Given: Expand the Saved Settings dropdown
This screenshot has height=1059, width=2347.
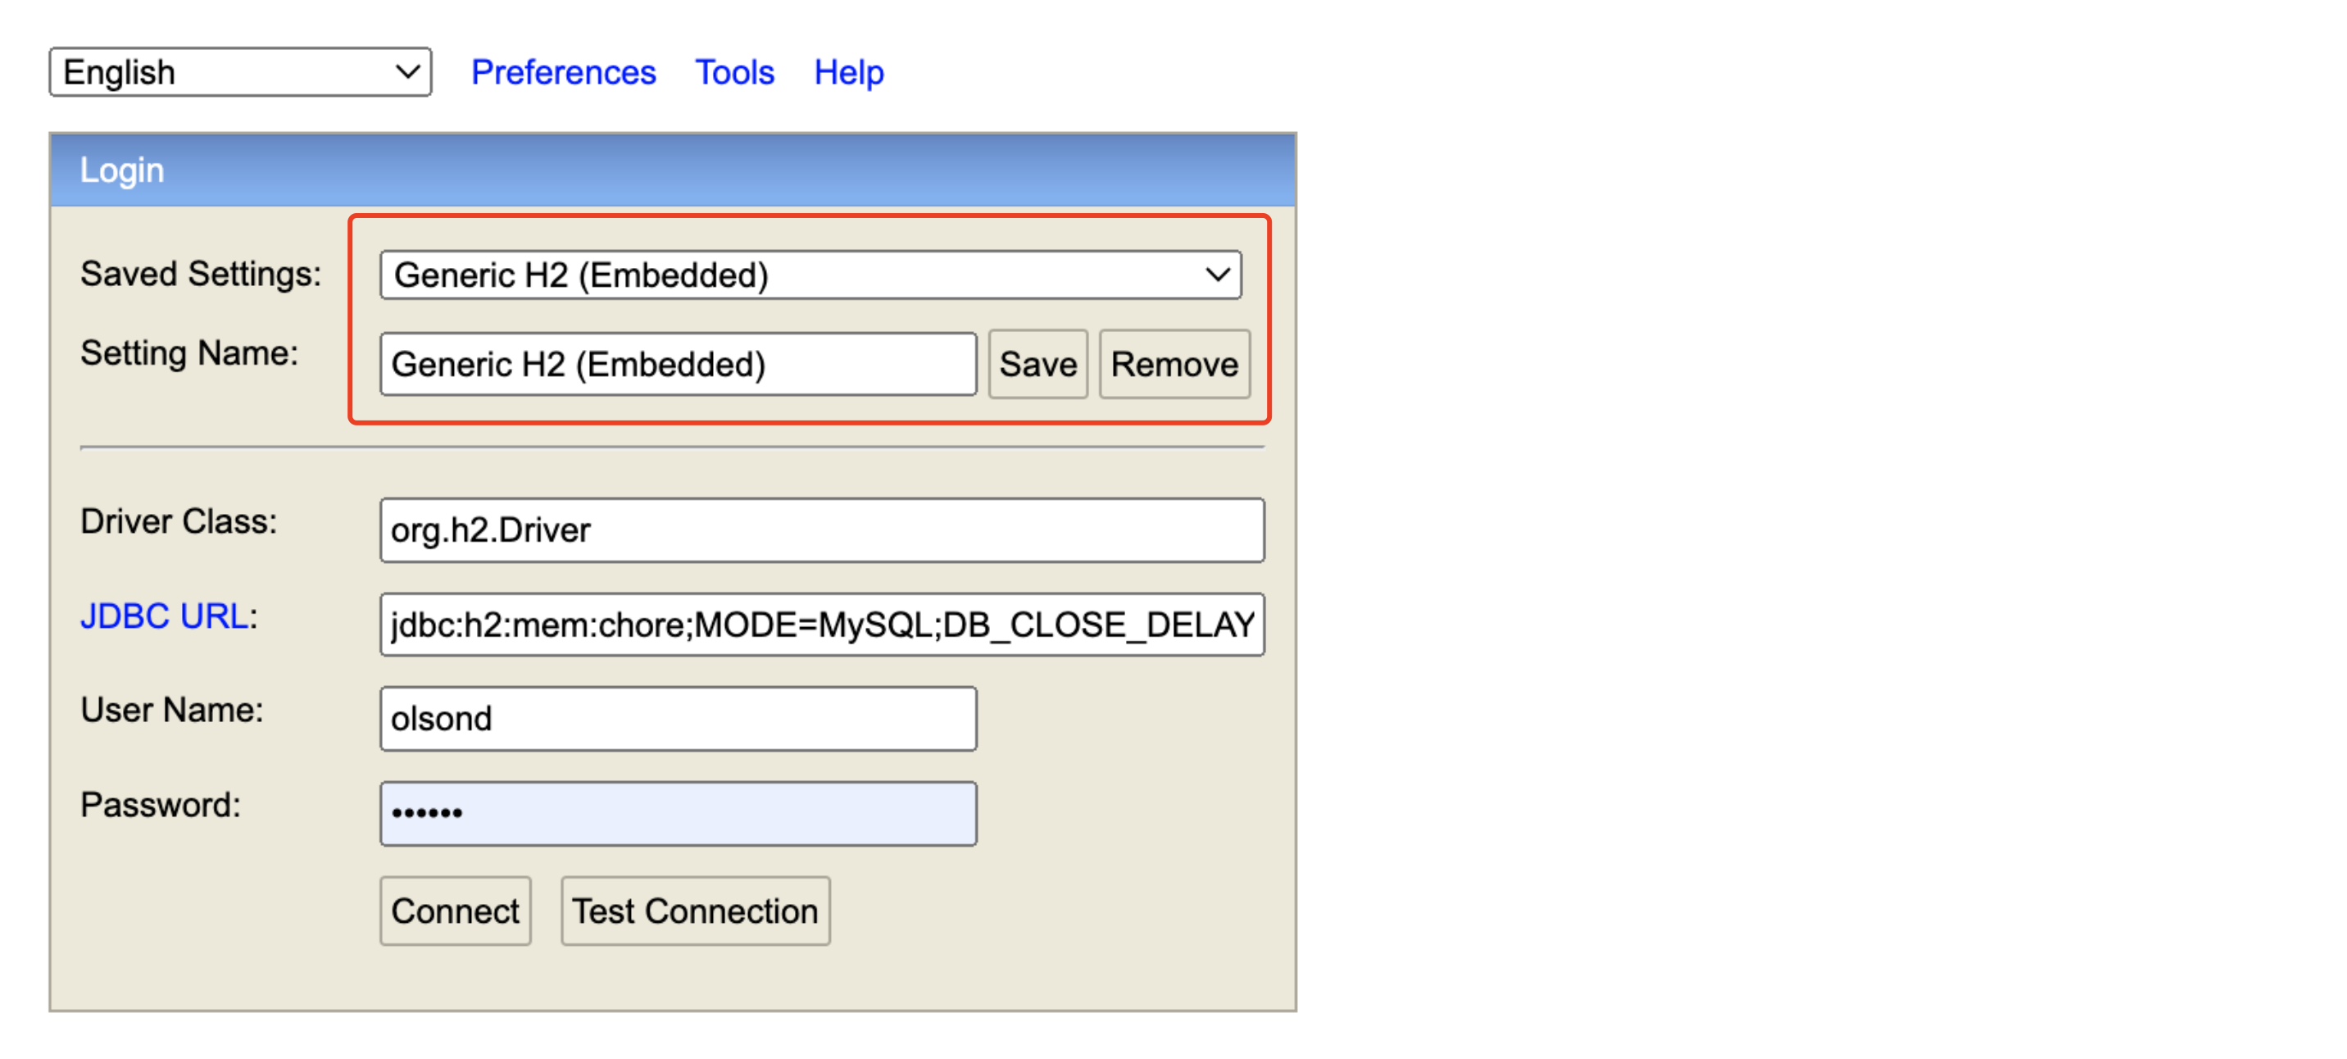Looking at the screenshot, I should [x=809, y=275].
